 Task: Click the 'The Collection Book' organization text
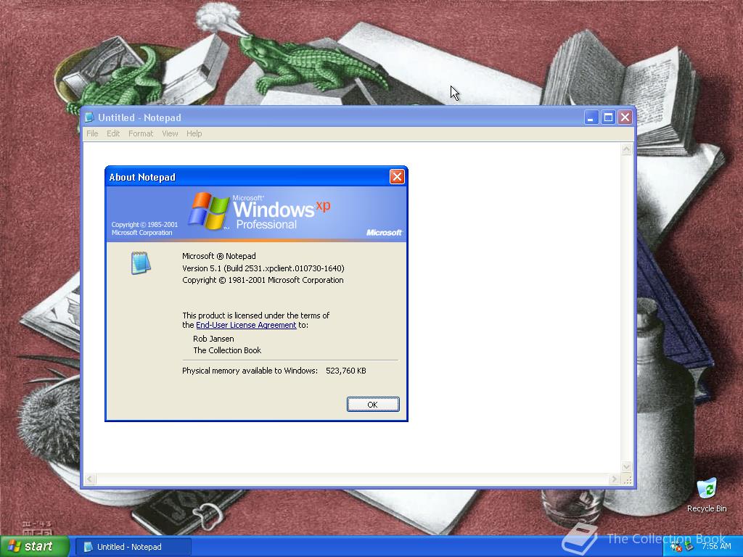(x=227, y=350)
